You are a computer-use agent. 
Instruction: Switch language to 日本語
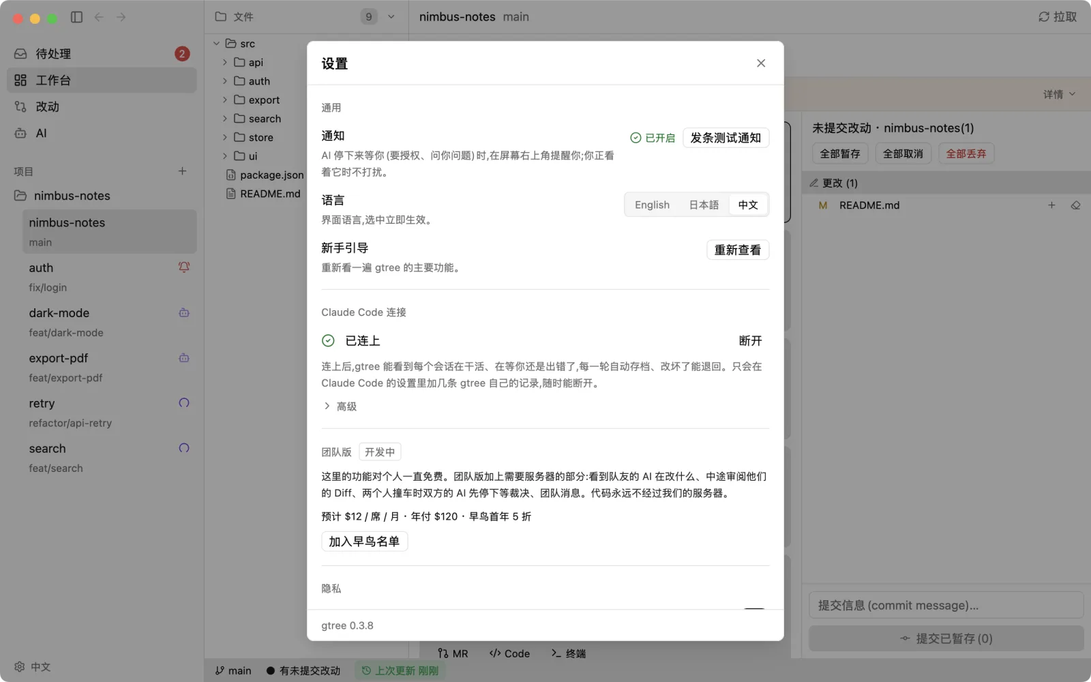click(x=704, y=205)
